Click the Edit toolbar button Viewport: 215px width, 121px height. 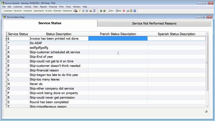click(119, 11)
